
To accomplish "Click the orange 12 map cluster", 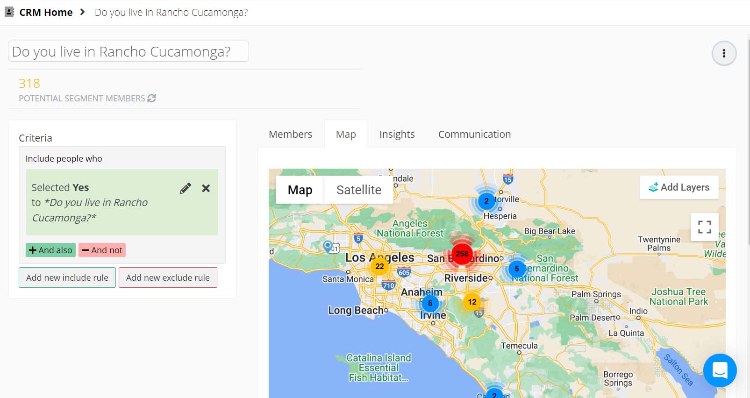I will pos(472,302).
